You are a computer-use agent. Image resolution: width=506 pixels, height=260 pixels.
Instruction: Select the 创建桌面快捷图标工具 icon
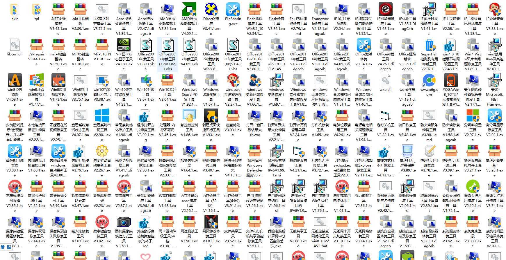[x=211, y=116]
